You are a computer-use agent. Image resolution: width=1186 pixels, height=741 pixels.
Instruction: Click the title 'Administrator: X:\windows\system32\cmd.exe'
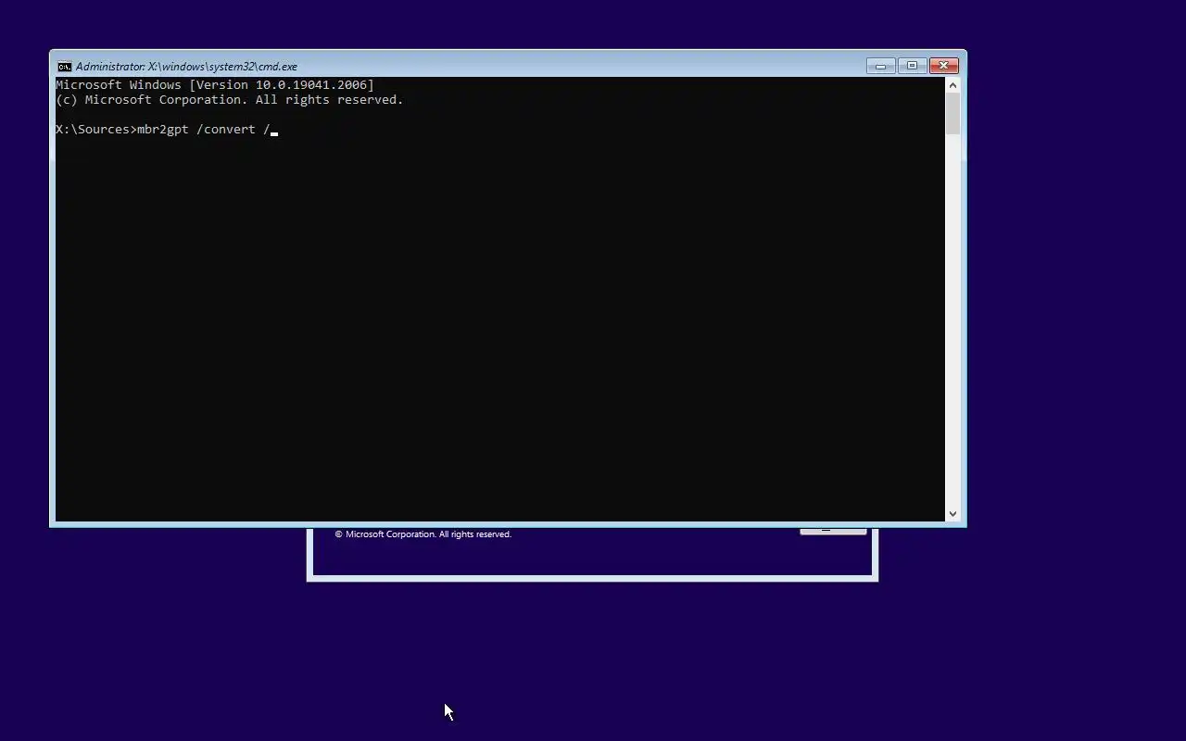186,67
